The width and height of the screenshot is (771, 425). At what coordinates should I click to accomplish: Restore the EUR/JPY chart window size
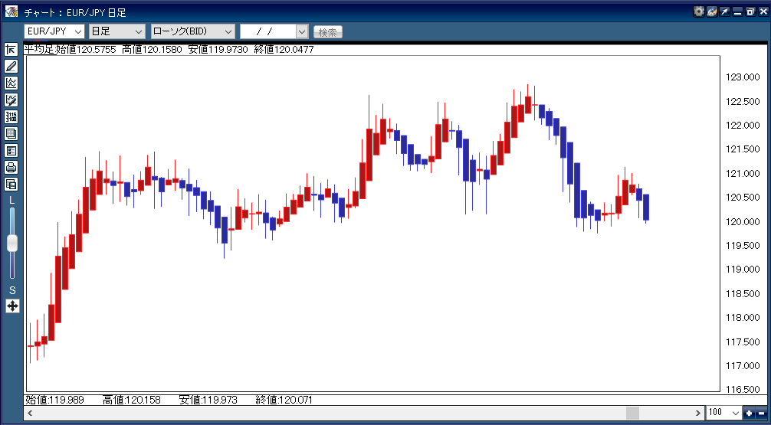click(750, 11)
